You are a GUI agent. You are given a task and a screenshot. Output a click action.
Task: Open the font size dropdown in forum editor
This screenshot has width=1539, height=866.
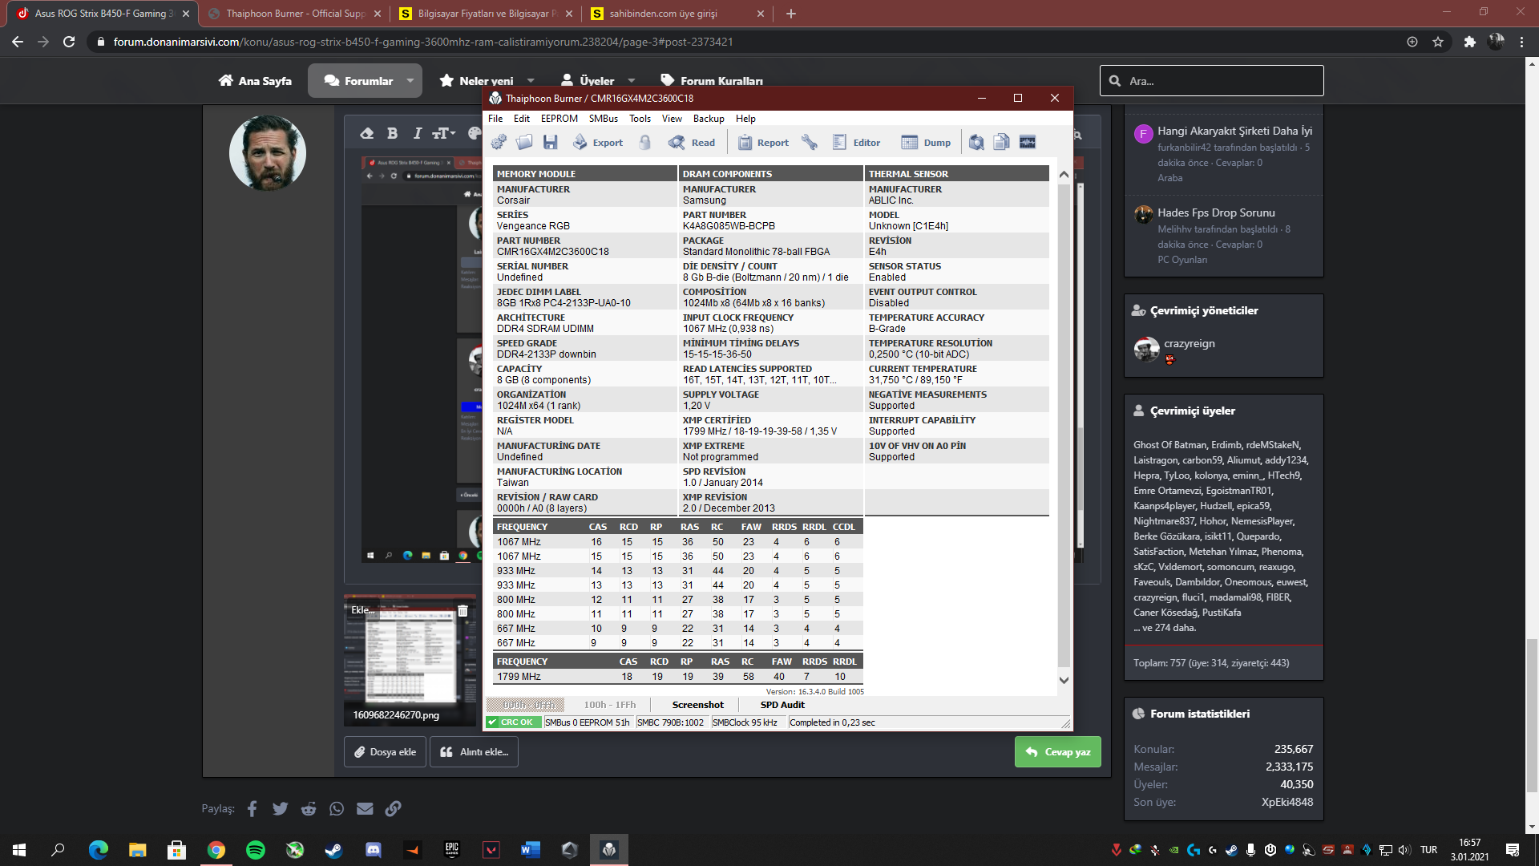click(x=443, y=133)
